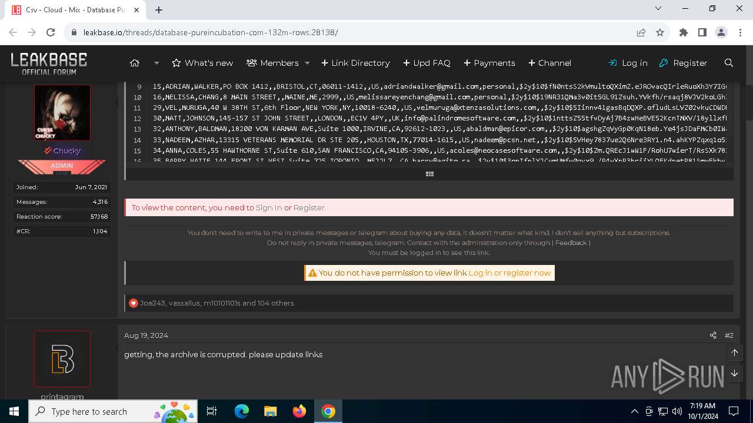
Task: Open a new browser tab
Action: pyautogui.click(x=159, y=9)
